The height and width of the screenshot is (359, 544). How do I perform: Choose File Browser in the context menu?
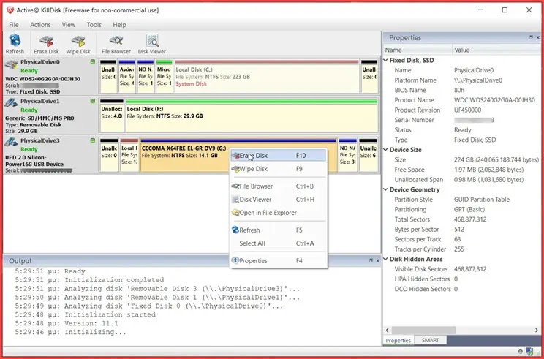[x=279, y=186]
